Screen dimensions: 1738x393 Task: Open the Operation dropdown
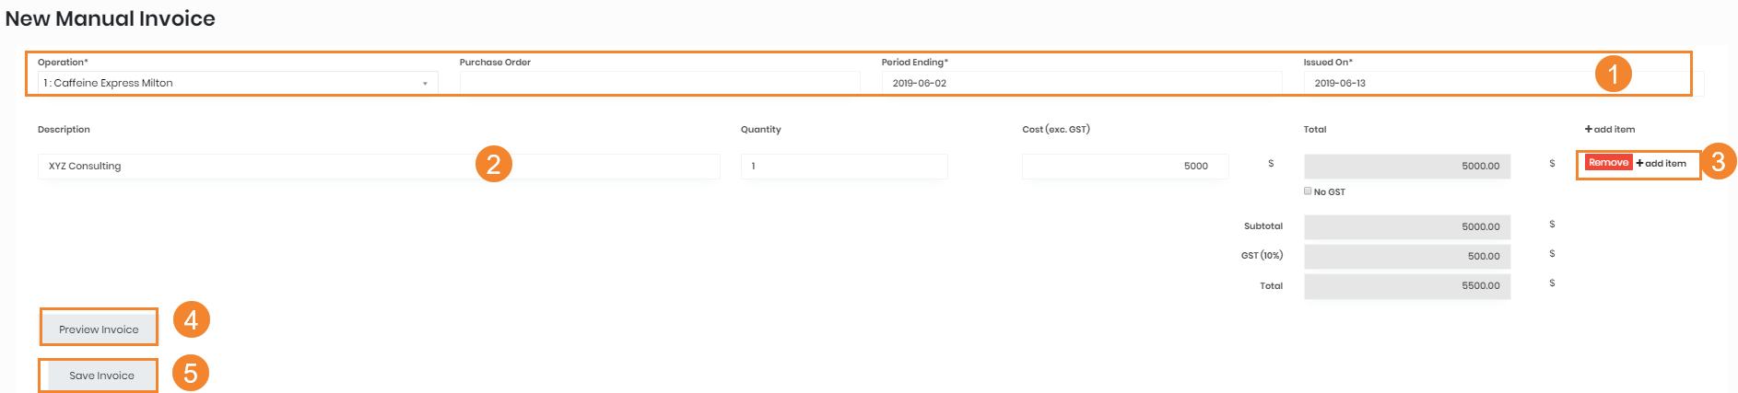[x=236, y=83]
